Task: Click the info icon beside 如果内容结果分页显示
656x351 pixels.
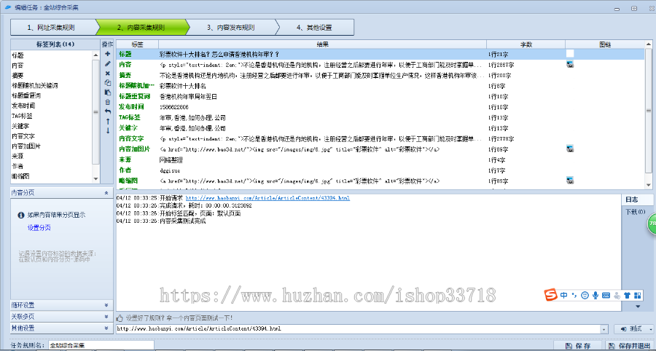Action: pyautogui.click(x=21, y=216)
